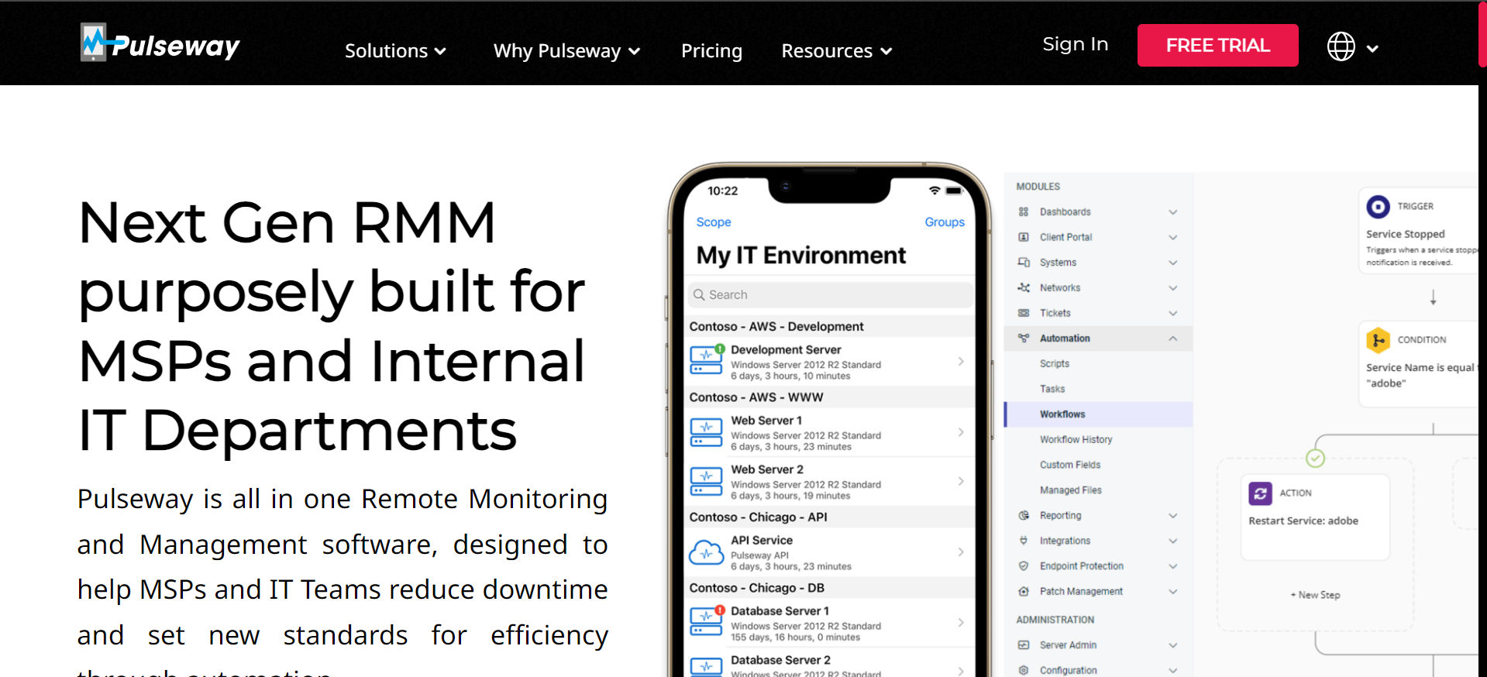This screenshot has height=677, width=1487.
Task: Select the Restart Service: adobe action card
Action: point(1315,517)
